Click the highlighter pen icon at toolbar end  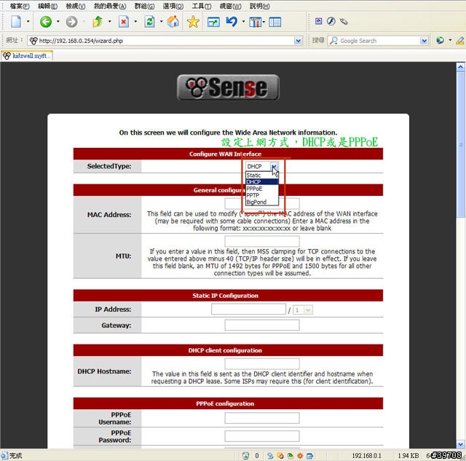(460, 40)
